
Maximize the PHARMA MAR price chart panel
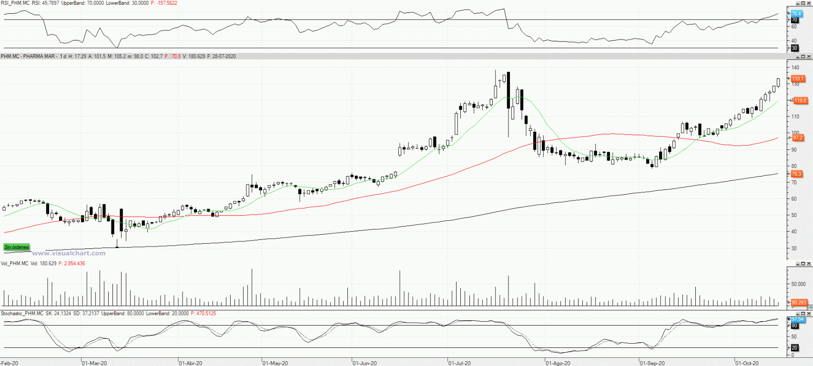tap(803, 57)
